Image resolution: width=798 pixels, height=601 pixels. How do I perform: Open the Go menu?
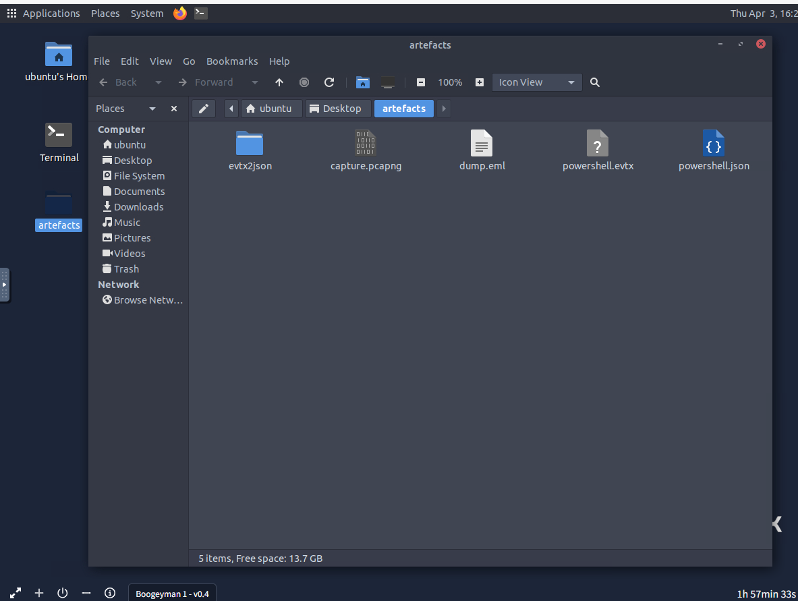(x=189, y=61)
